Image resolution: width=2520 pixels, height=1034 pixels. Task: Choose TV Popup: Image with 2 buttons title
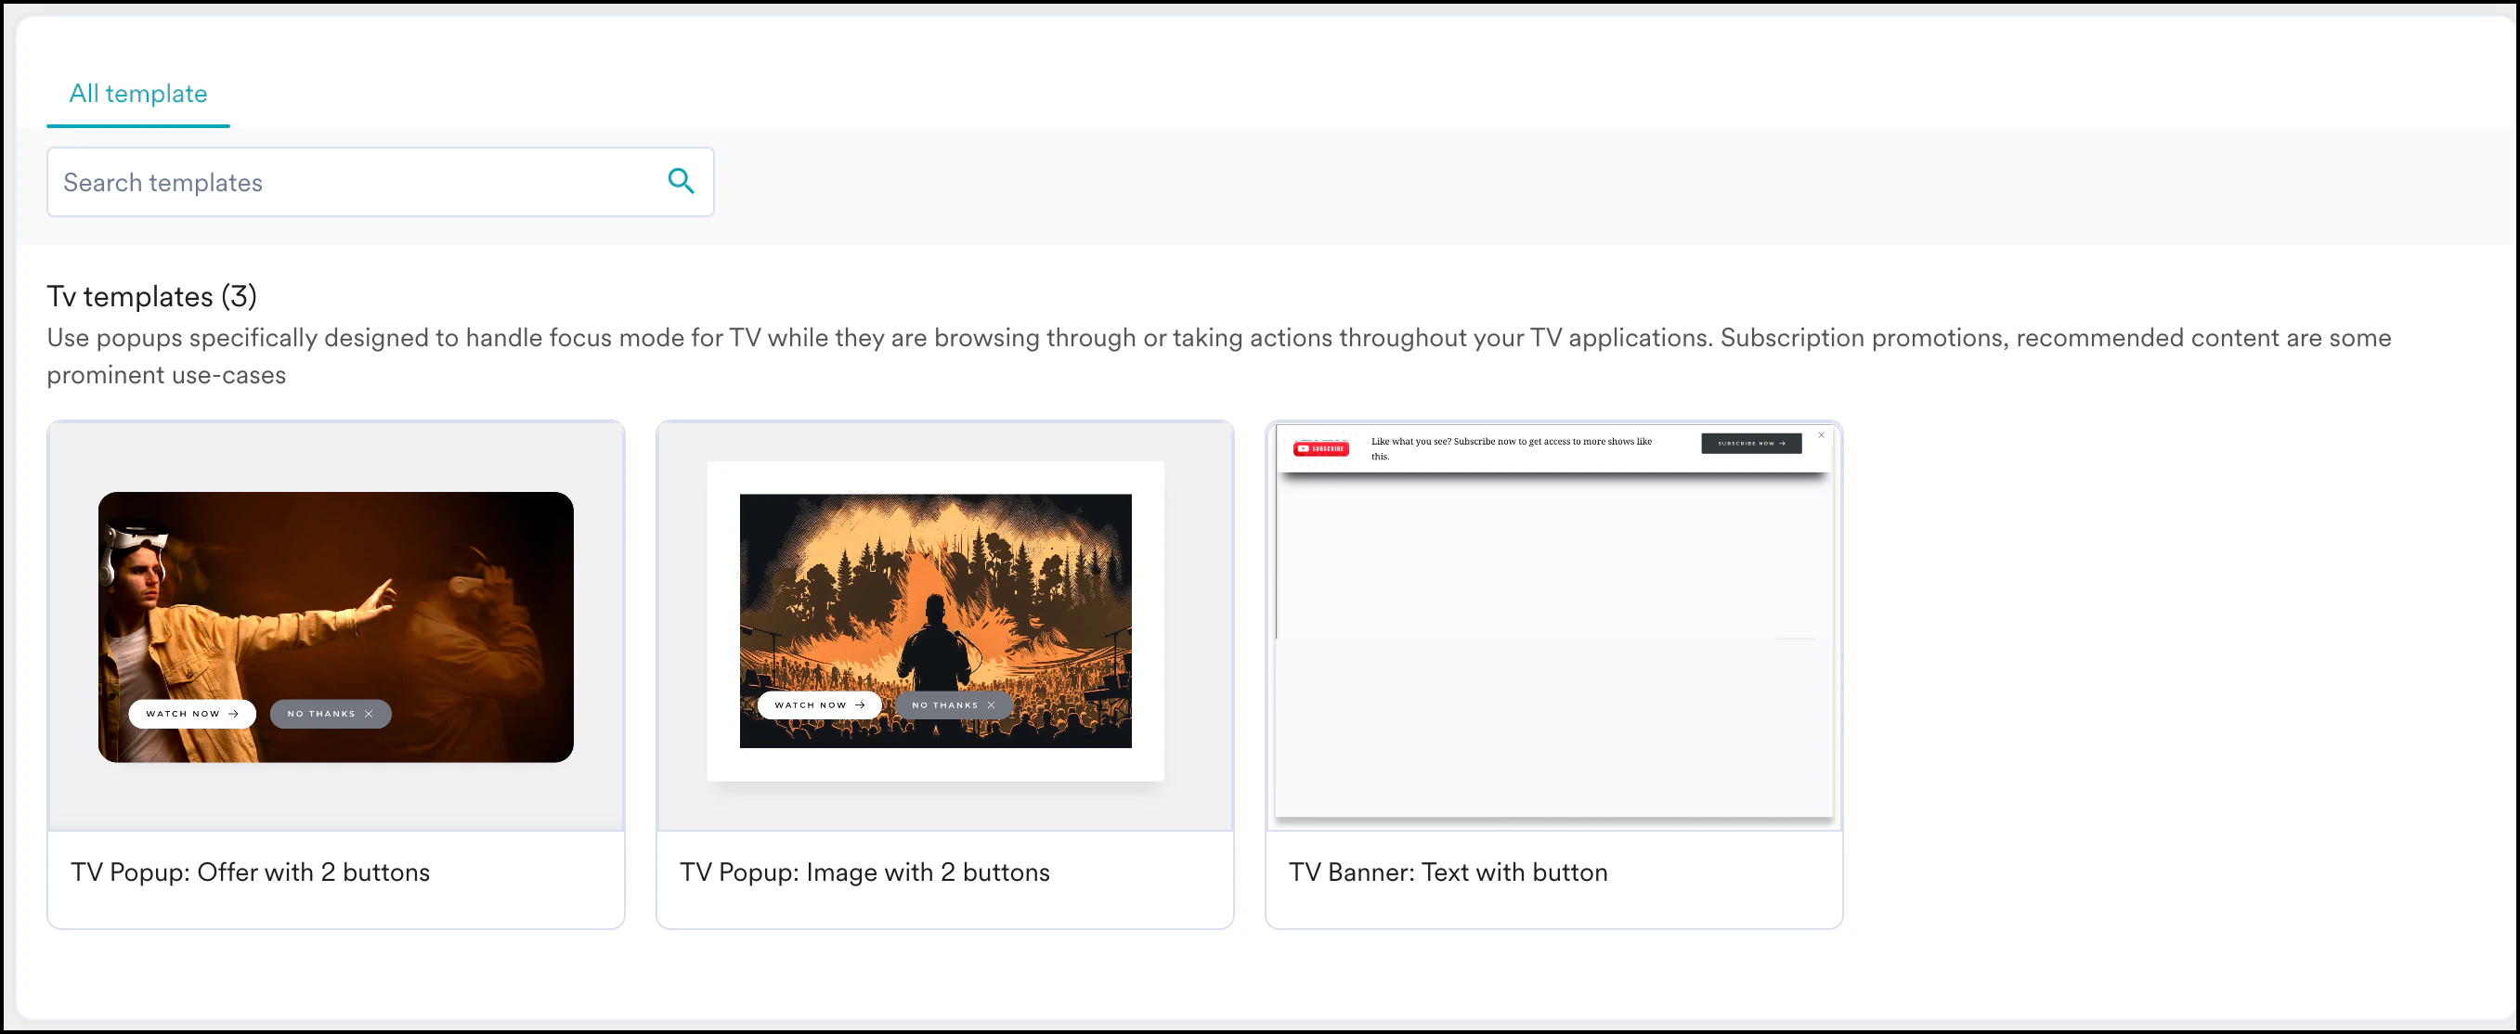864,872
